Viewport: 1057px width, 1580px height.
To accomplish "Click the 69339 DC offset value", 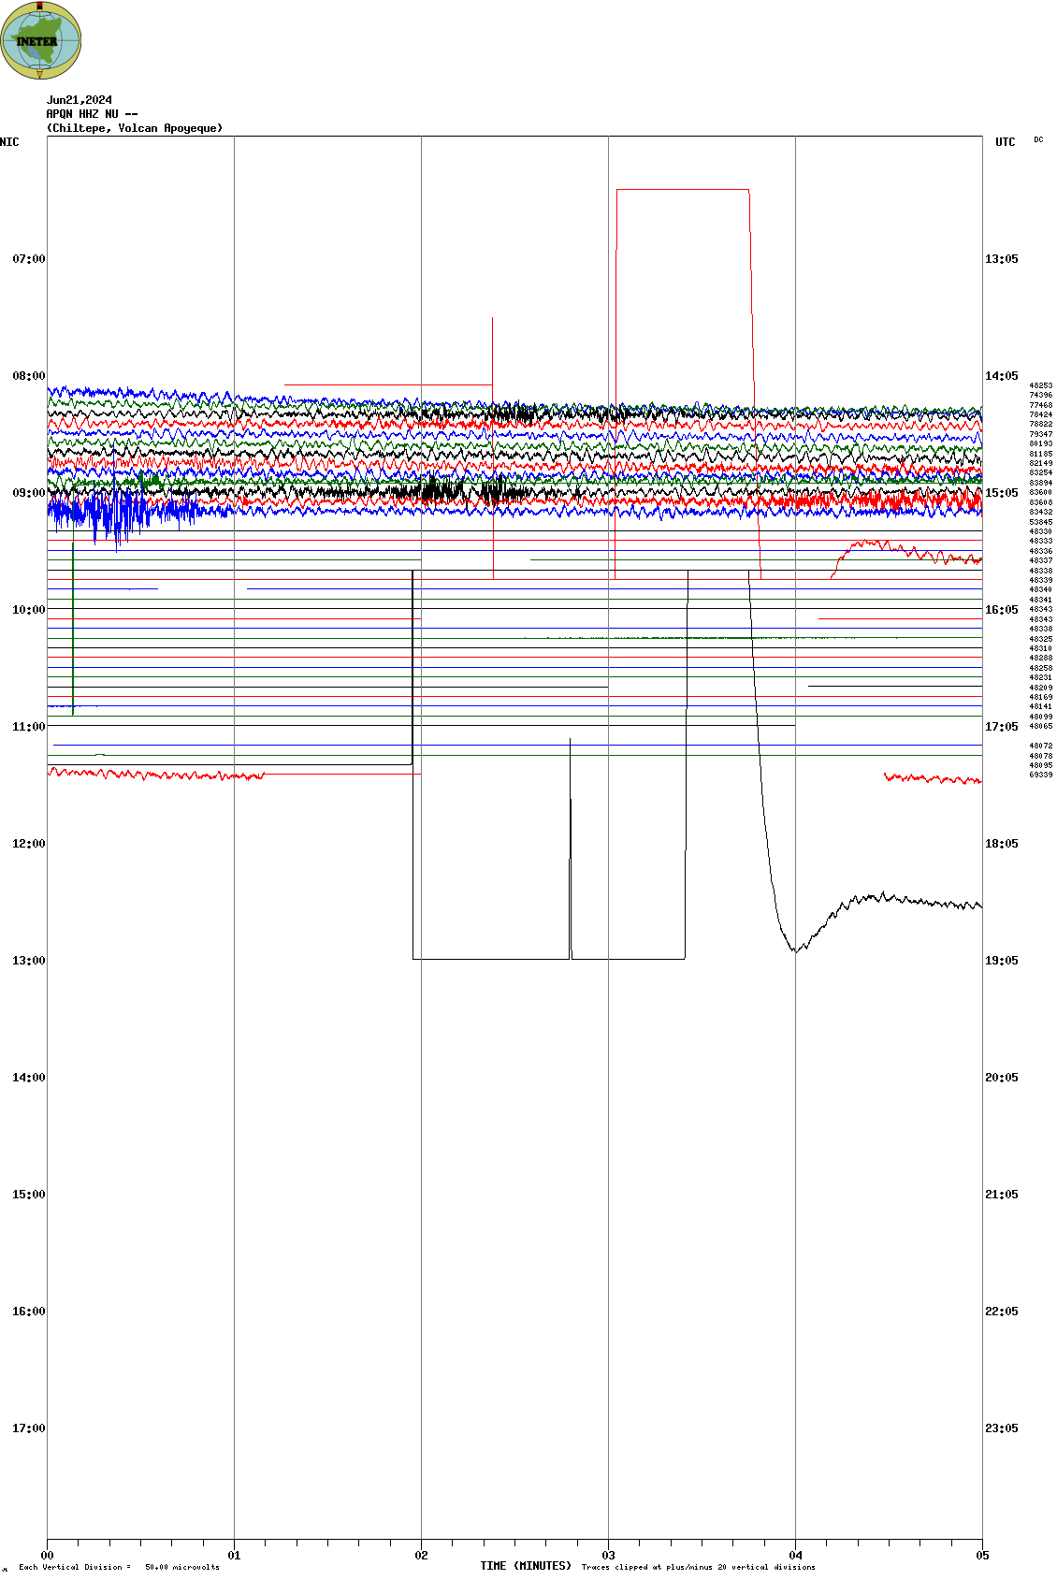I will click(x=1040, y=776).
